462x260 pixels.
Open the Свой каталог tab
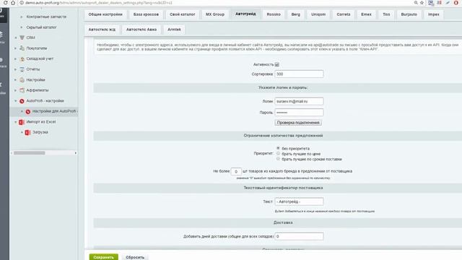point(183,14)
